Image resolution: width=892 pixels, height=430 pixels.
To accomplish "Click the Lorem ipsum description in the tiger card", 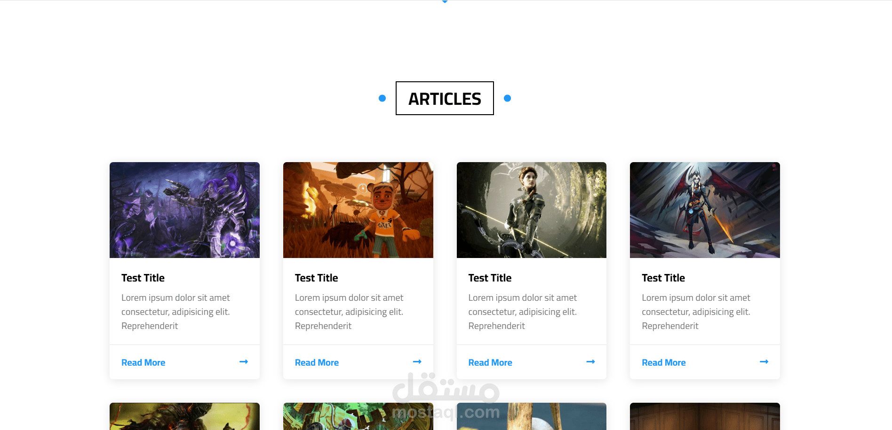I will (349, 312).
